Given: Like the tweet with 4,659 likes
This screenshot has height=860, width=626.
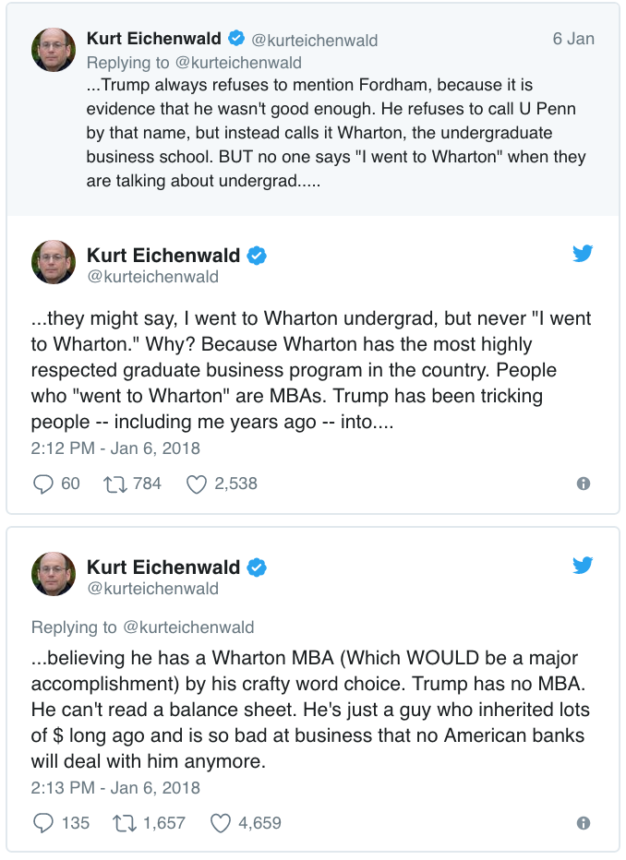Looking at the screenshot, I should click(221, 823).
